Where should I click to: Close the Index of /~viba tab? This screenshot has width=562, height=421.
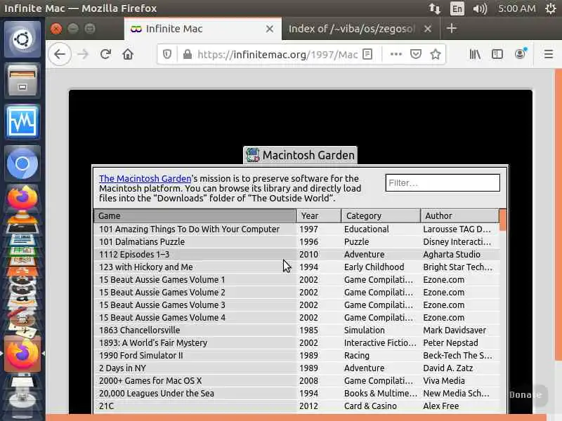click(428, 29)
